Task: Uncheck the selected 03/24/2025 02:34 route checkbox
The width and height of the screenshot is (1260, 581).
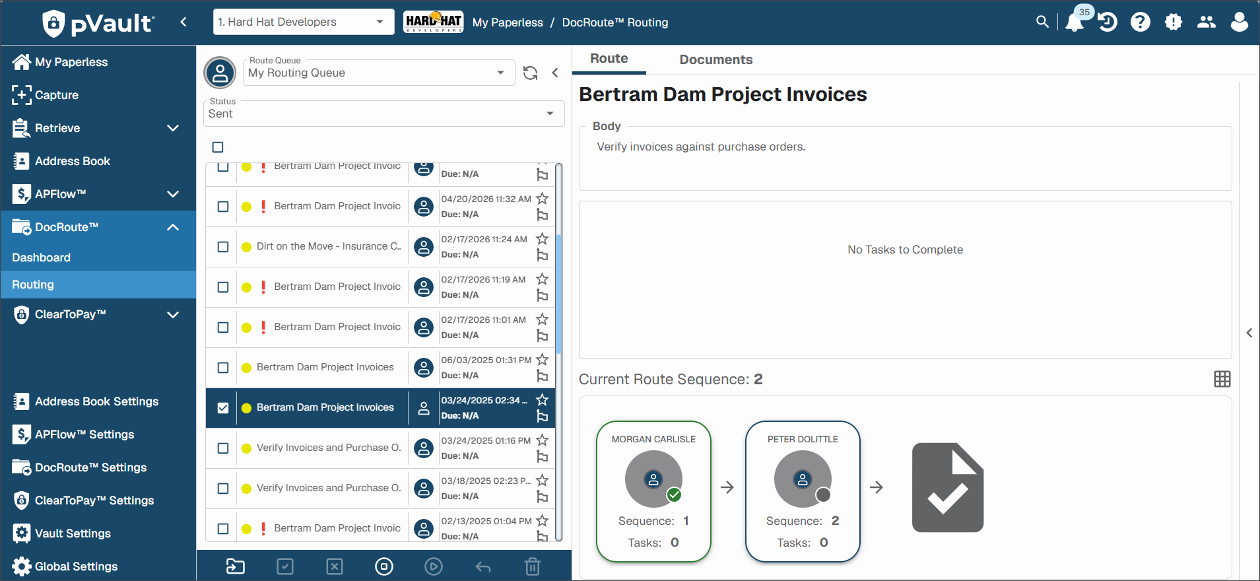Action: click(x=223, y=408)
